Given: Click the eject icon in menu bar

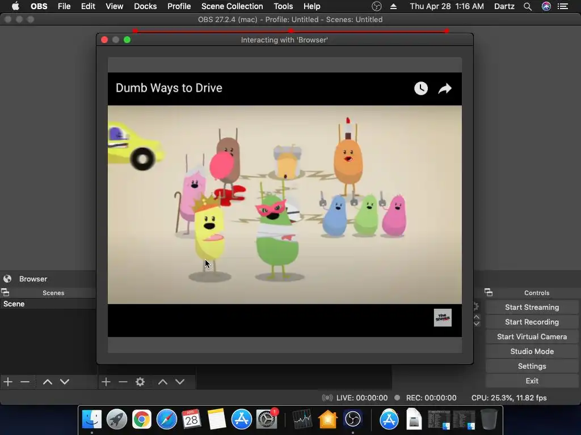Looking at the screenshot, I should [394, 6].
